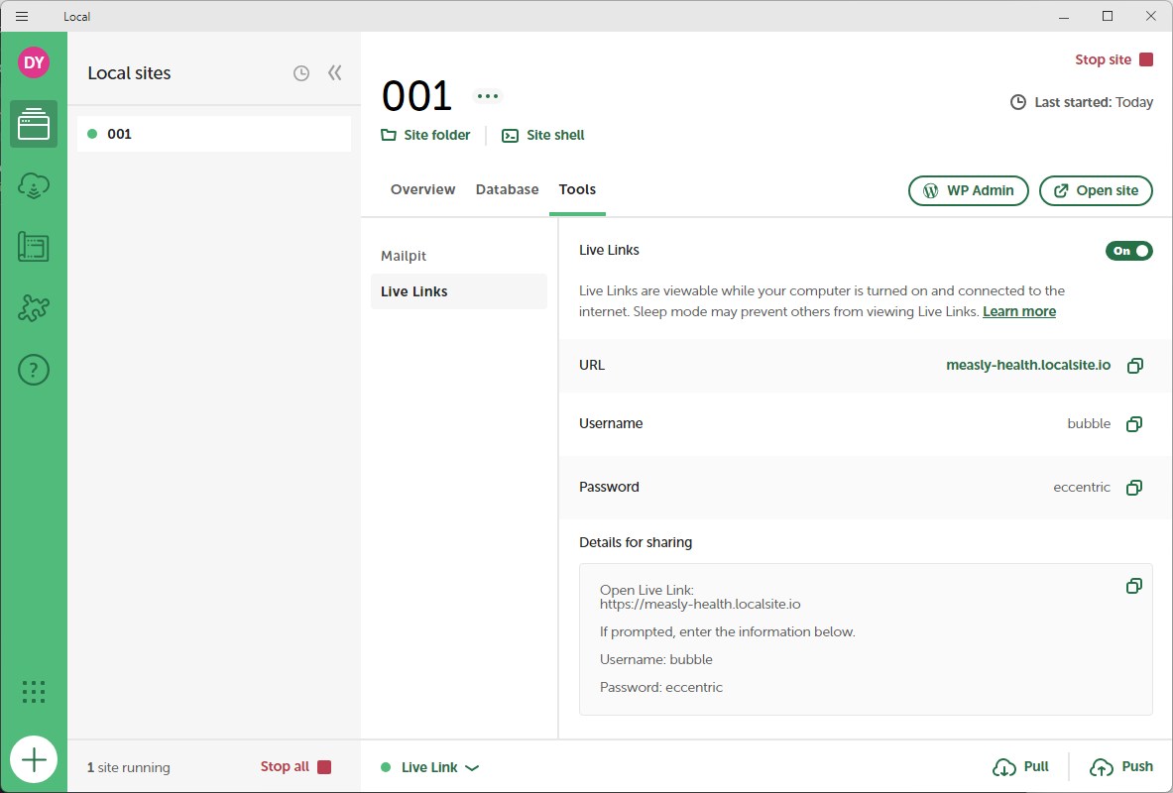
Task: Click the Local sites heading
Action: click(x=129, y=73)
